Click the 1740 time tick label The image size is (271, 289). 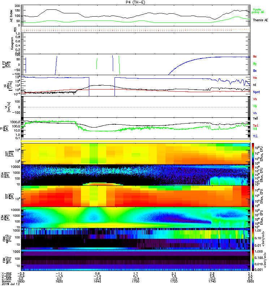click(212, 281)
